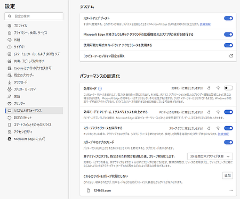The width and height of the screenshot is (240, 199).
Task: Click the lock icon for プライバシー、検索、サービス
Action: 10,33
